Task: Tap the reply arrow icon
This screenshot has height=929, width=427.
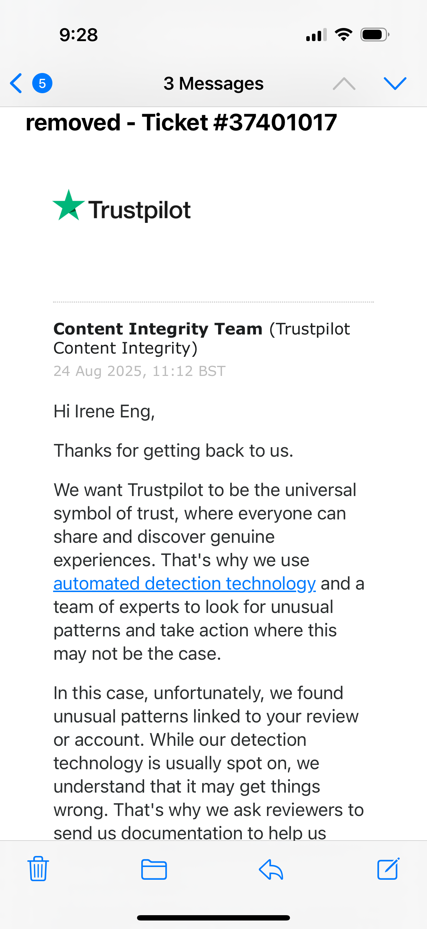Action: pyautogui.click(x=271, y=869)
